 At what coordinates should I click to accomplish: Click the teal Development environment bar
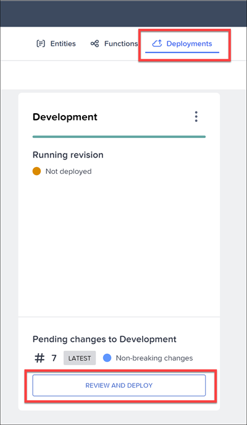click(x=119, y=137)
